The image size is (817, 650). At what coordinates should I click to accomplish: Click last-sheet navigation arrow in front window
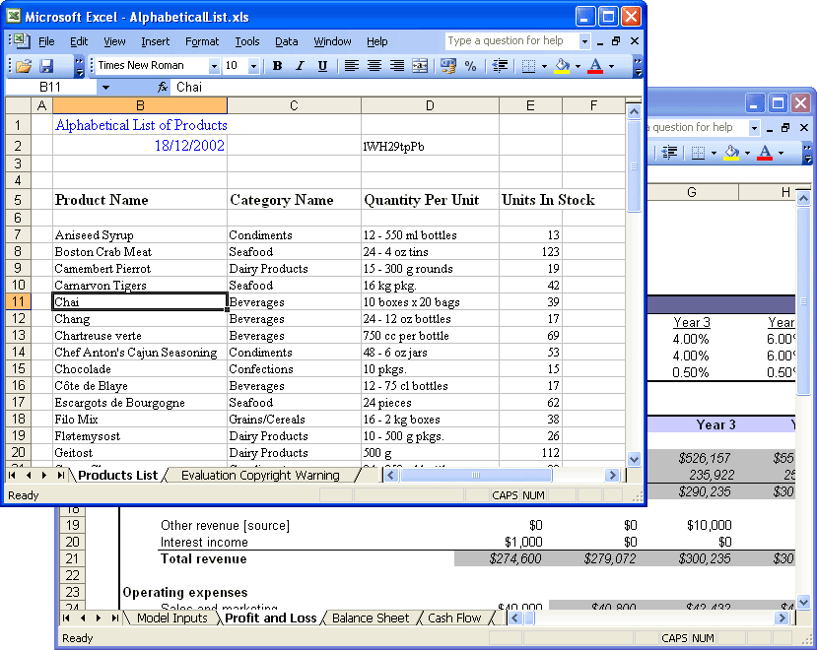[x=61, y=475]
